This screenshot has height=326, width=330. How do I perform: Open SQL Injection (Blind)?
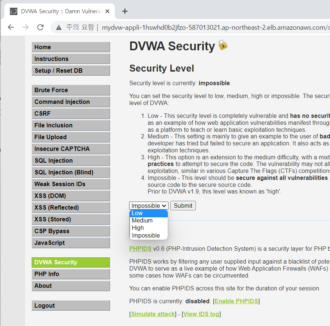71,173
